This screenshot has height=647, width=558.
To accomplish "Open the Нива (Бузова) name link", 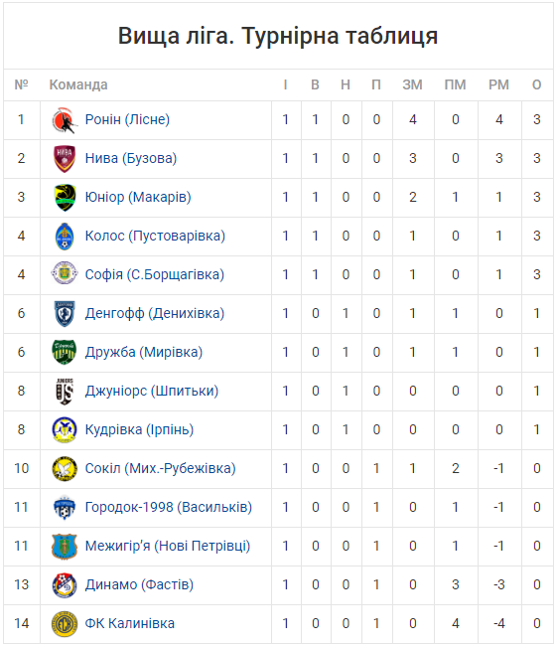I will coord(131,158).
